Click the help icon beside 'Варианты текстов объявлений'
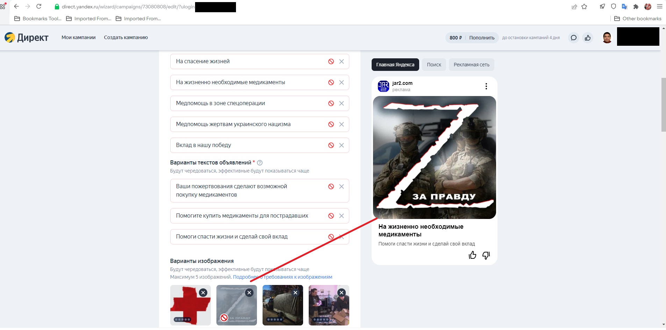This screenshot has height=330, width=666. (260, 163)
